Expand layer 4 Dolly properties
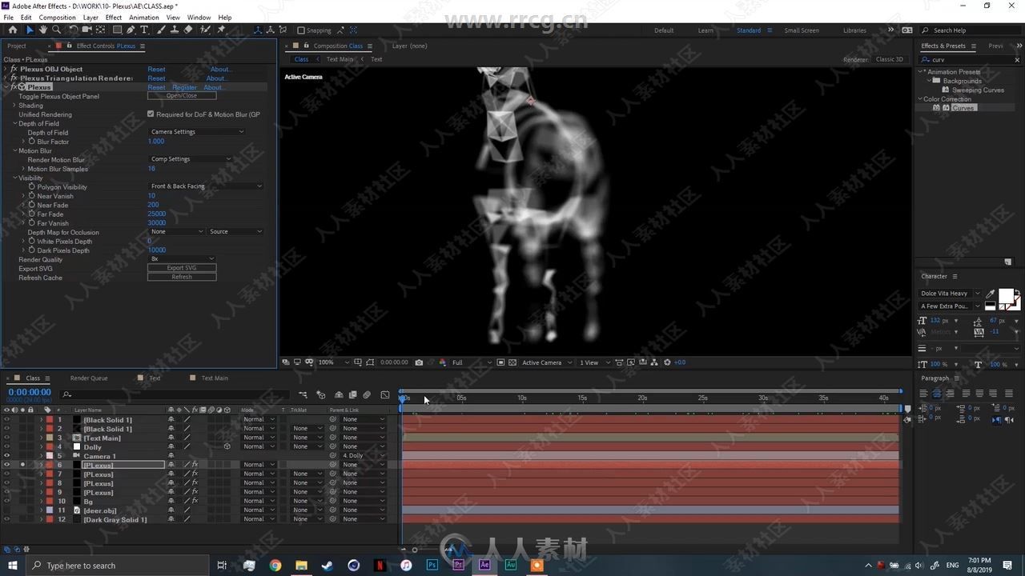 (41, 447)
